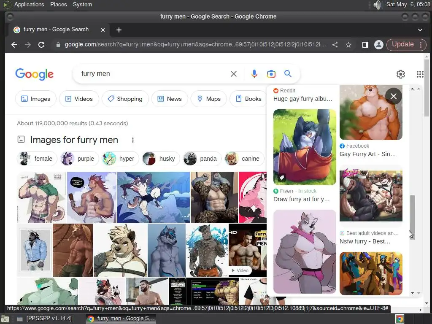
Task: Search by image with the camera icon
Action: 271,74
